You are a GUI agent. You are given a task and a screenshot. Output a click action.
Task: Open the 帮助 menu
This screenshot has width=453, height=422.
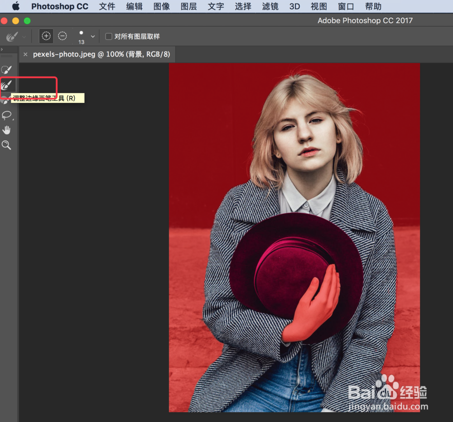(x=373, y=6)
